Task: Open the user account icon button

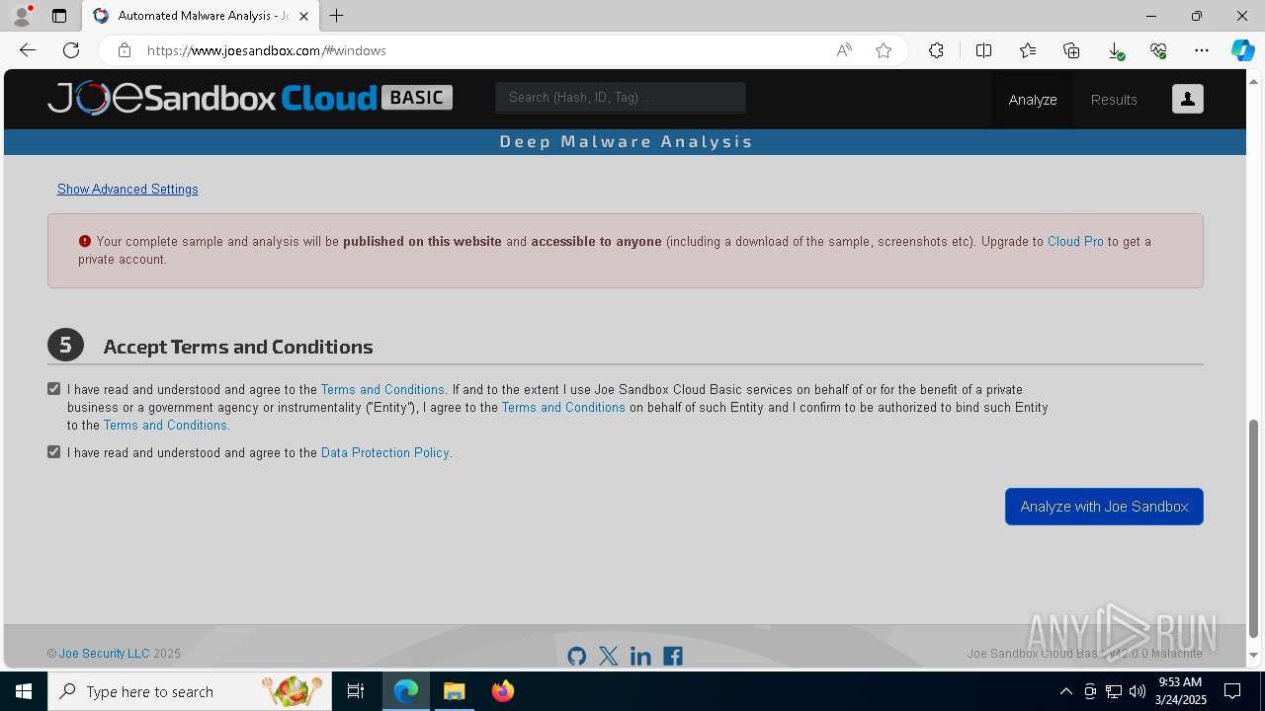Action: 1187,99
